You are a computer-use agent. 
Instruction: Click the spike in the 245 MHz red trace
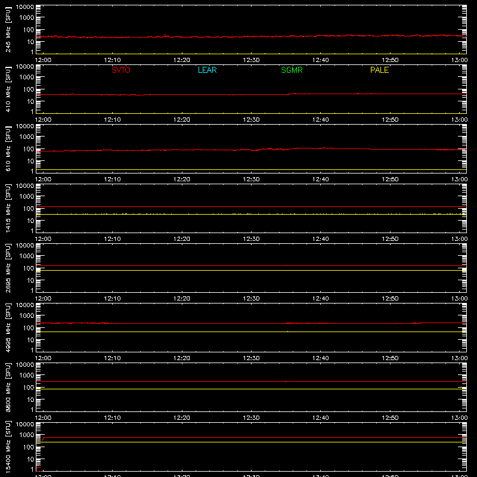pos(165,35)
